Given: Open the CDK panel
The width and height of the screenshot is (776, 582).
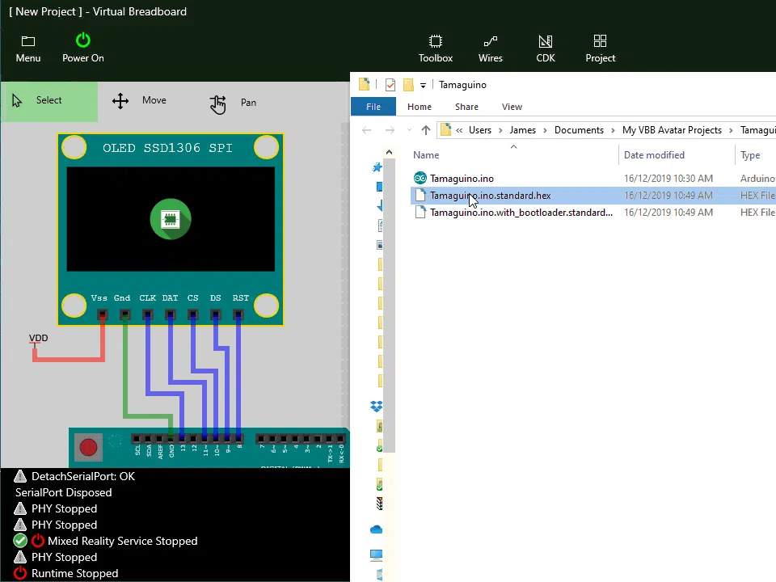Looking at the screenshot, I should [546, 48].
